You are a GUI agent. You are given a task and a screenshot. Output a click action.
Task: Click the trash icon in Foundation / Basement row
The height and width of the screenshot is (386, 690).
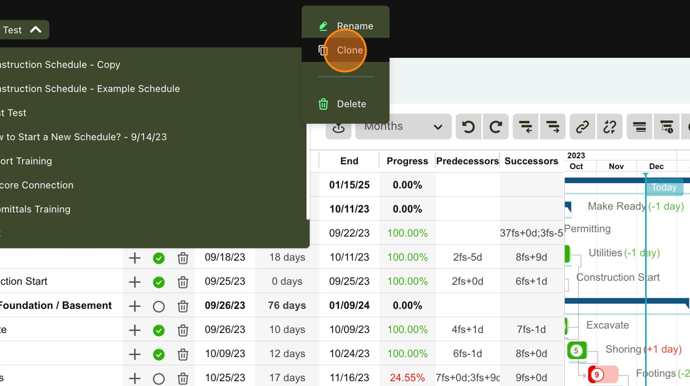click(183, 306)
